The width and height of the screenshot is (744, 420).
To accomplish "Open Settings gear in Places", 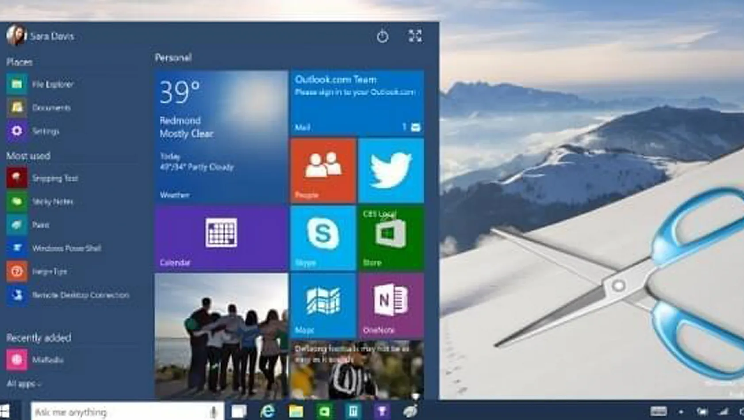I will (33, 131).
